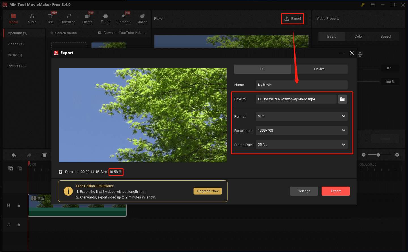Screen dimensions: 408x252
Task: Open the Audio library icon
Action: (x=32, y=16)
